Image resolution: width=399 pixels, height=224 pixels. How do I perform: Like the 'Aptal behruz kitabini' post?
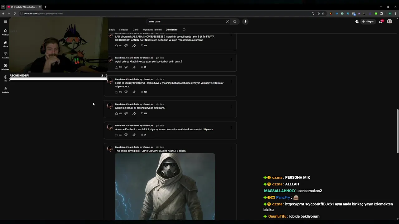tap(117, 67)
